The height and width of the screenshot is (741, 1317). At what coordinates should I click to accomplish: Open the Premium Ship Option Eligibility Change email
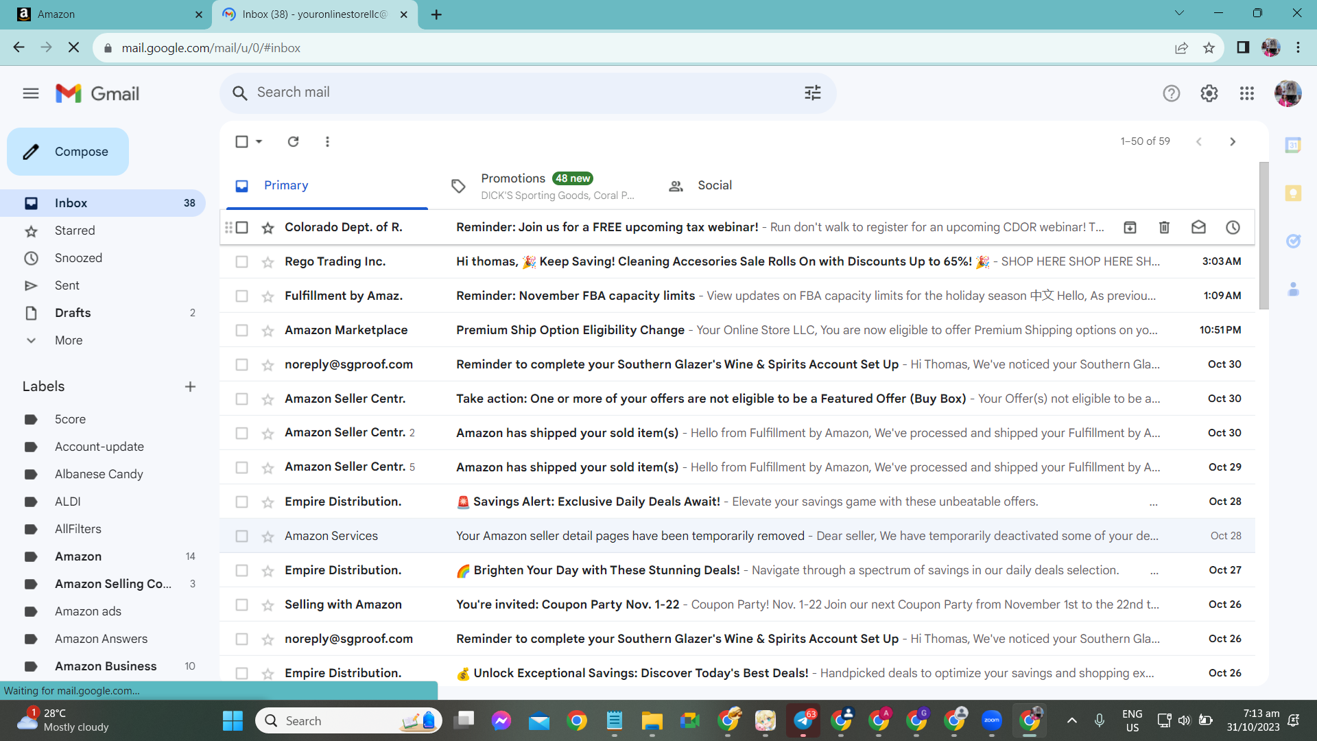click(737, 330)
